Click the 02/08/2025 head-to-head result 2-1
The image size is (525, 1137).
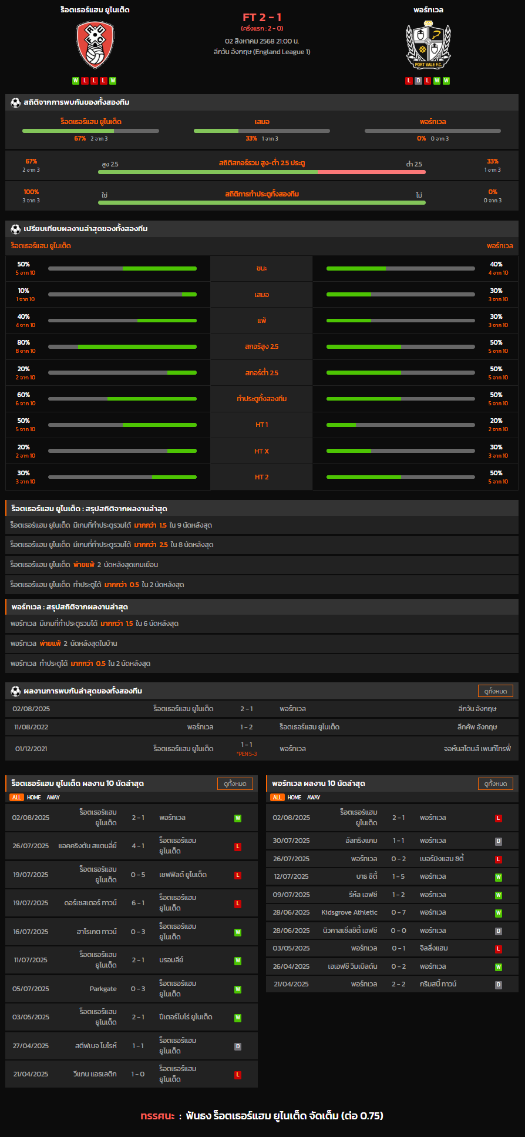[247, 709]
